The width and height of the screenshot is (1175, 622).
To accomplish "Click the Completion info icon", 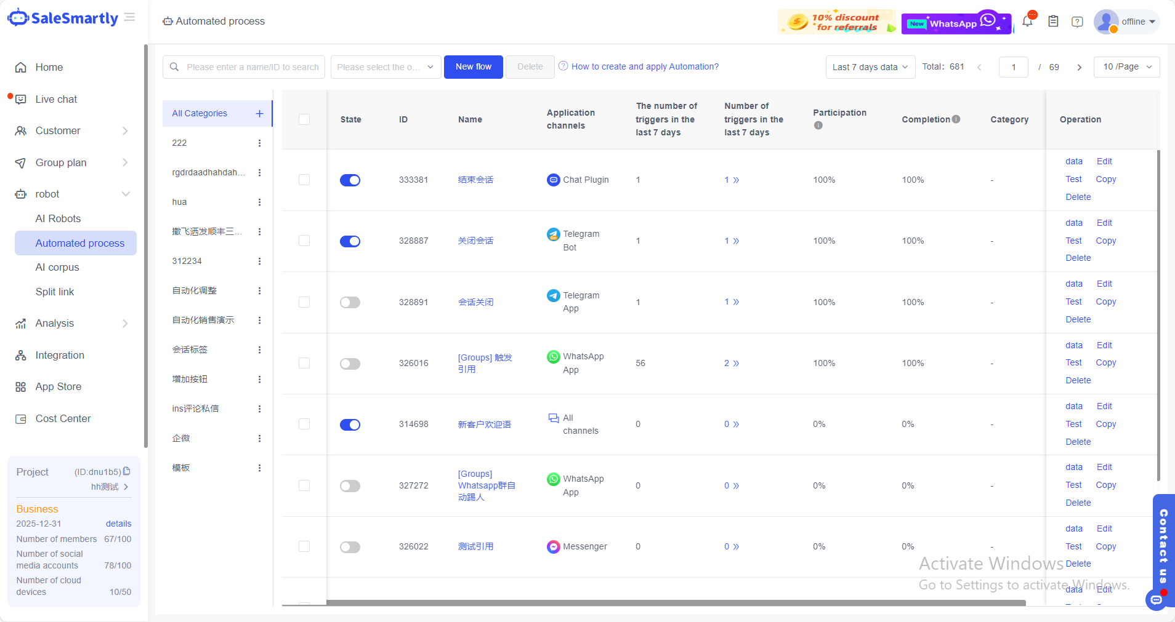I will 956,119.
